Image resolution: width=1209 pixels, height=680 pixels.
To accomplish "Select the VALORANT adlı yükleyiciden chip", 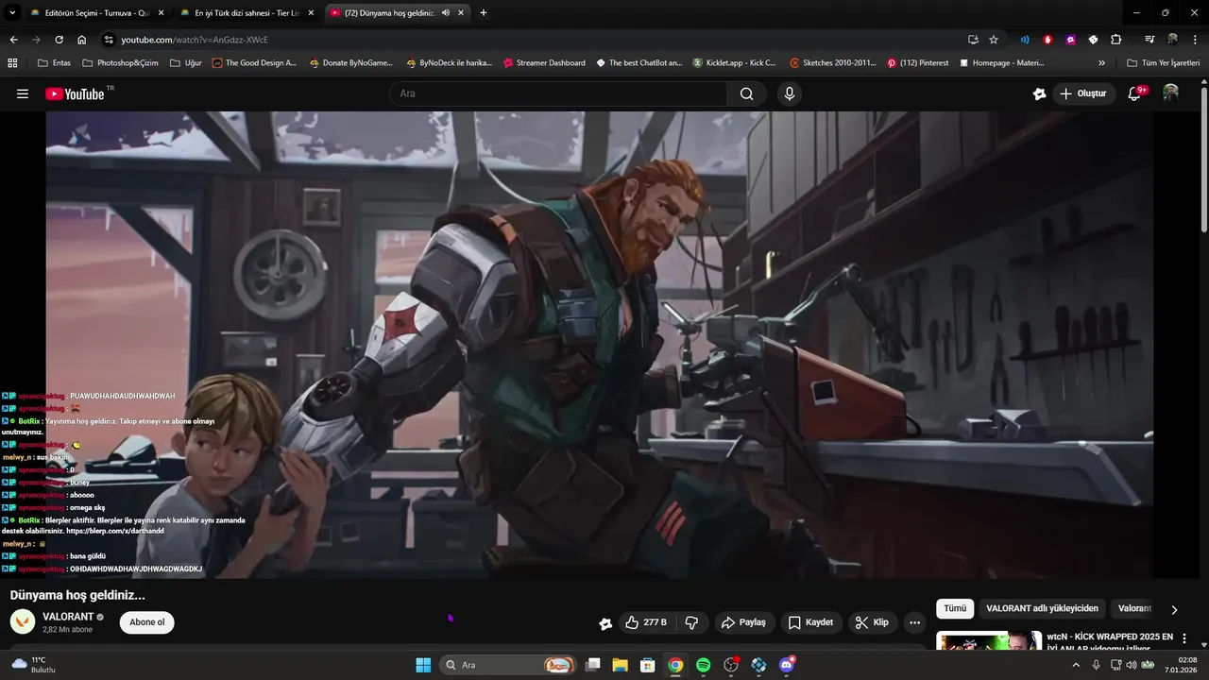I will (1042, 609).
